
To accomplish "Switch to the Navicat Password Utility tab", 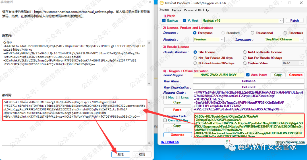I will pyautogui.click(x=190, y=10).
